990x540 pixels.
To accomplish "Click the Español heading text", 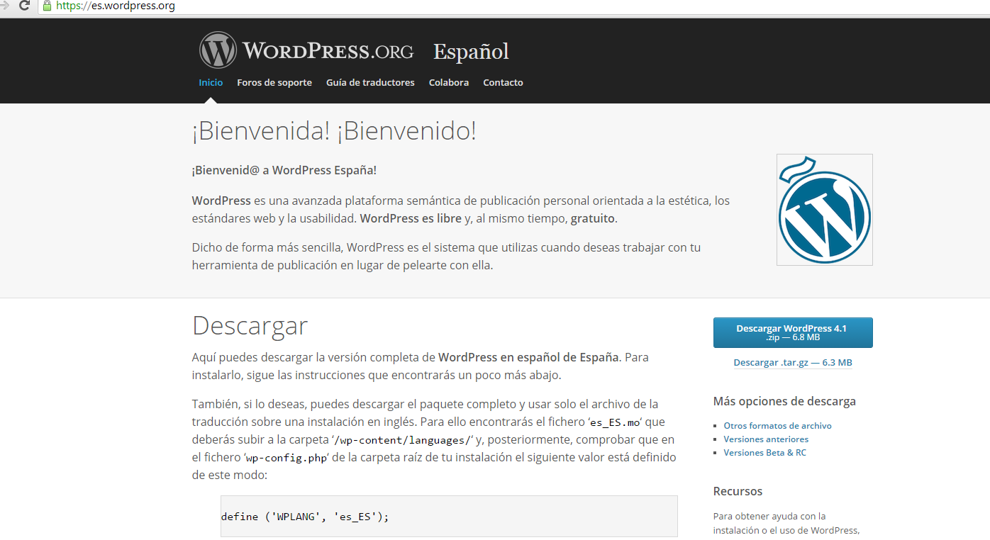I will 471,52.
